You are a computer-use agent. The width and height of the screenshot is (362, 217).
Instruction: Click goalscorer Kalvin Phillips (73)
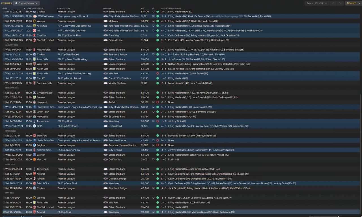[224, 150]
